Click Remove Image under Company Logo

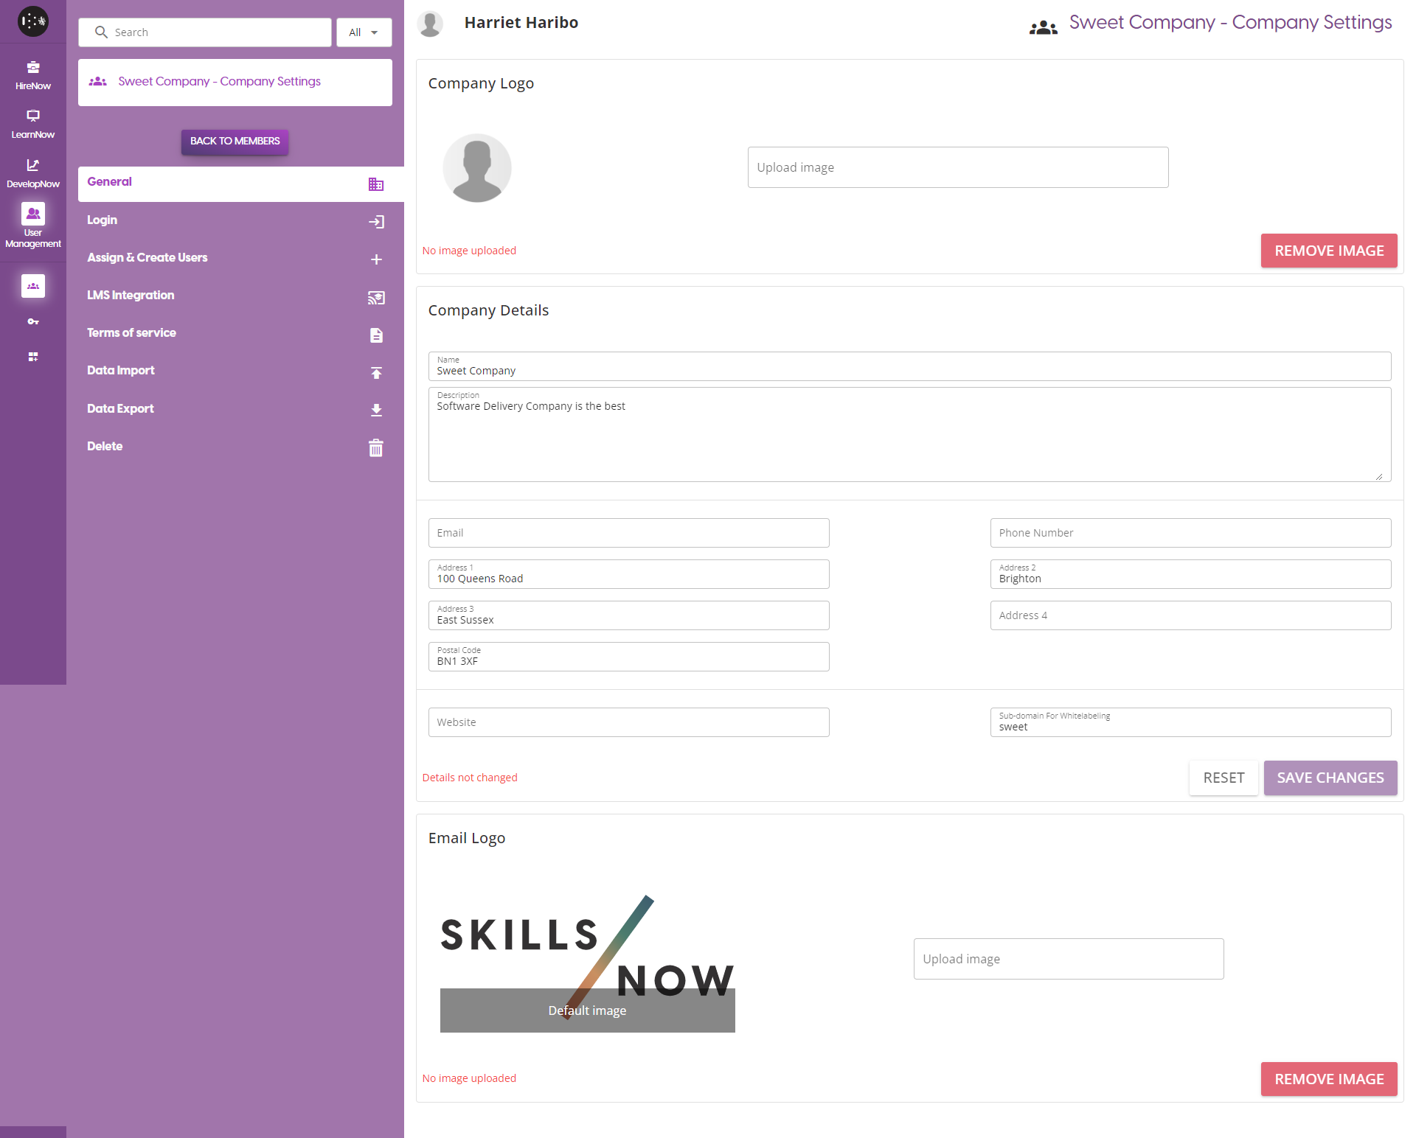1328,251
